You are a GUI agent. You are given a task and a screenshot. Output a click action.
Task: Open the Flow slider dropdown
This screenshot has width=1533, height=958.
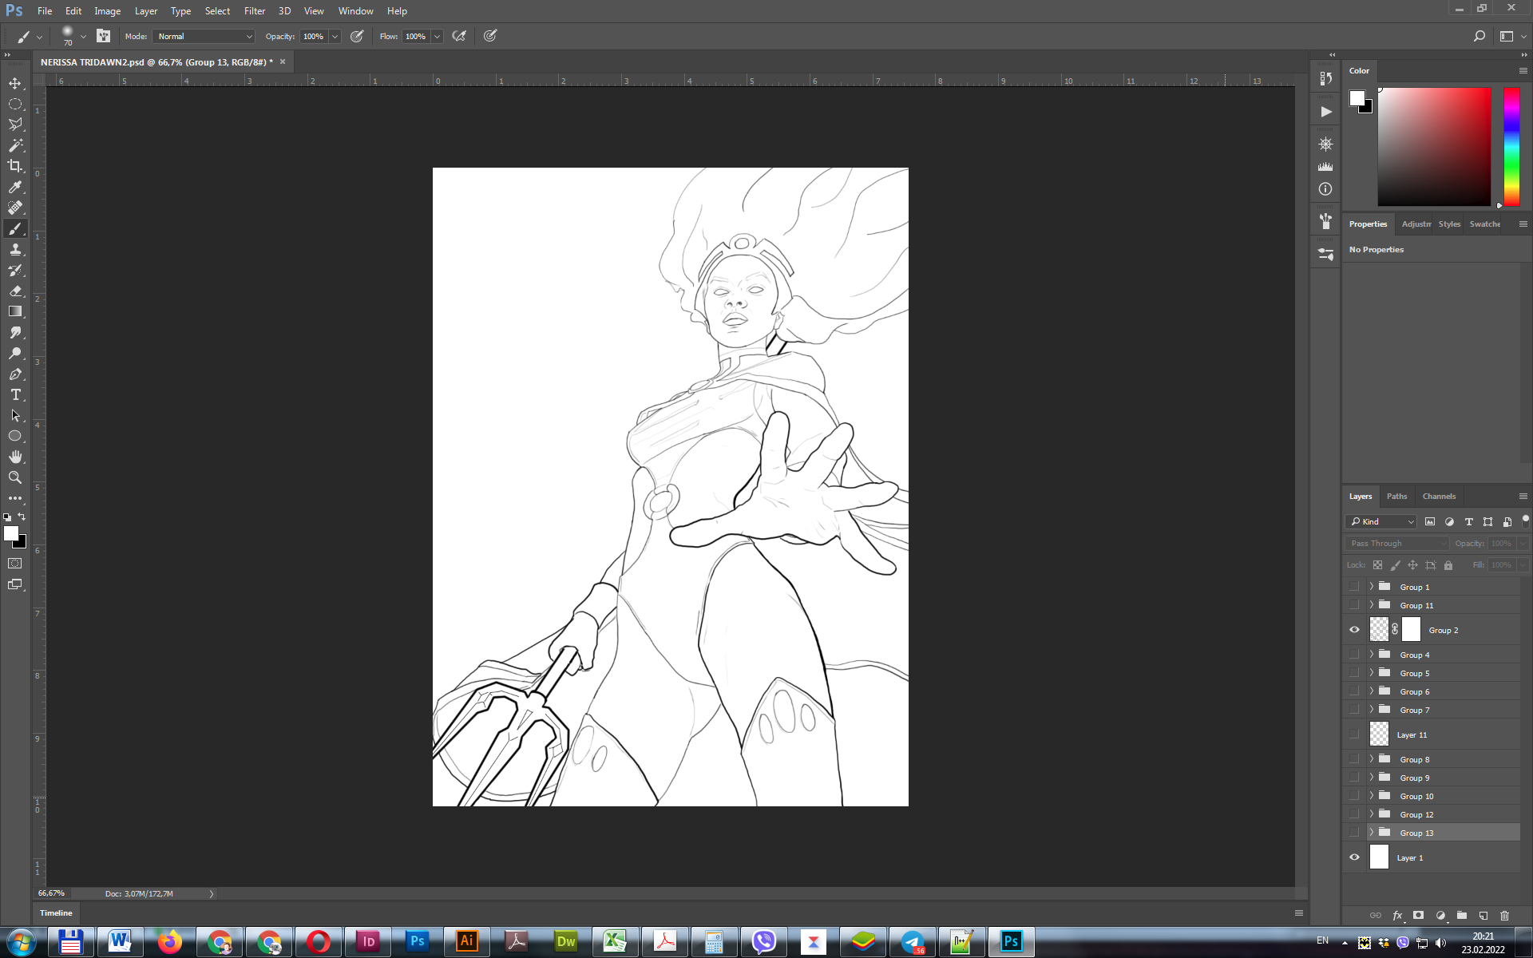tap(437, 36)
